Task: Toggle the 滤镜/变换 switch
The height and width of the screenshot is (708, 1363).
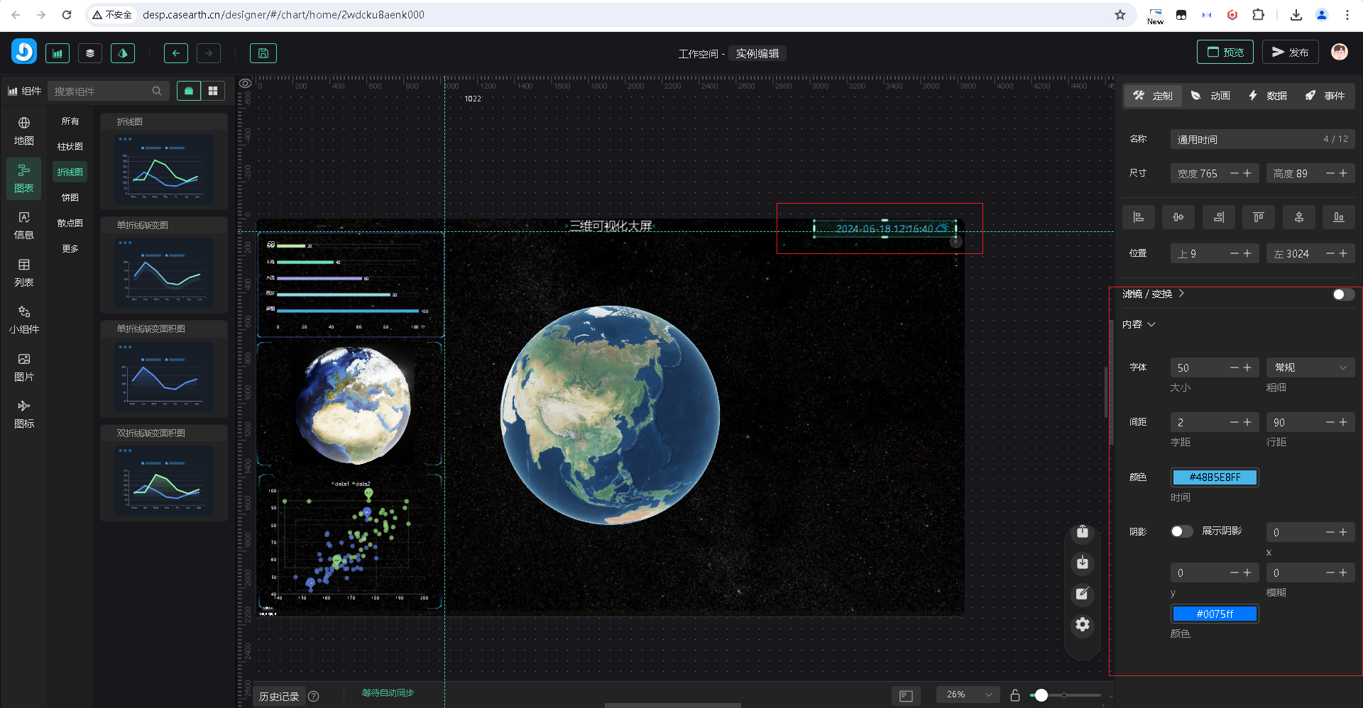Action: 1342,294
